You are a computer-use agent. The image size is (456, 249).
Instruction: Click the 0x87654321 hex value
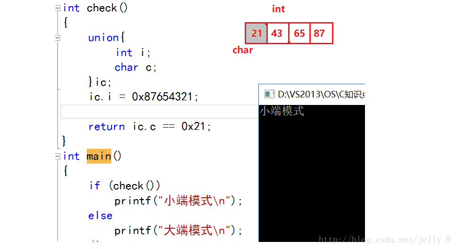coord(162,96)
